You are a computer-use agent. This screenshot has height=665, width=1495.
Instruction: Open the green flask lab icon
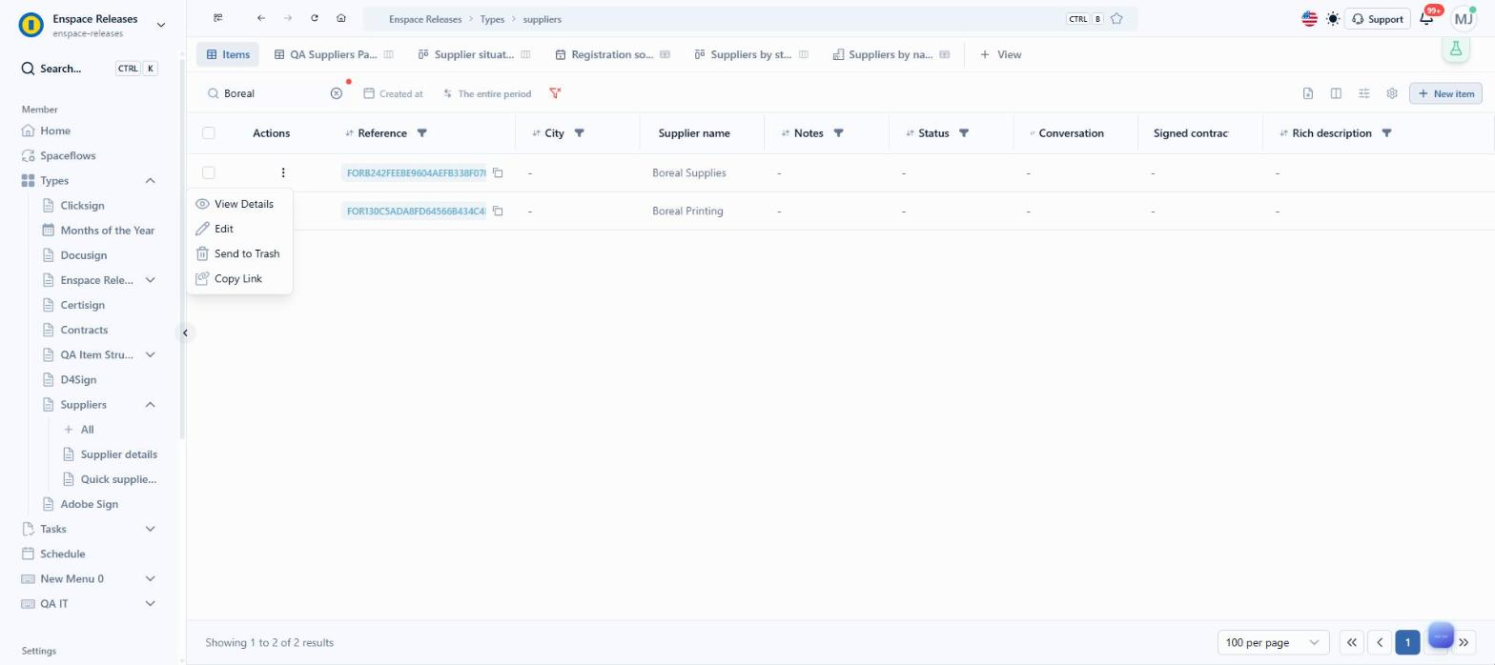point(1456,50)
